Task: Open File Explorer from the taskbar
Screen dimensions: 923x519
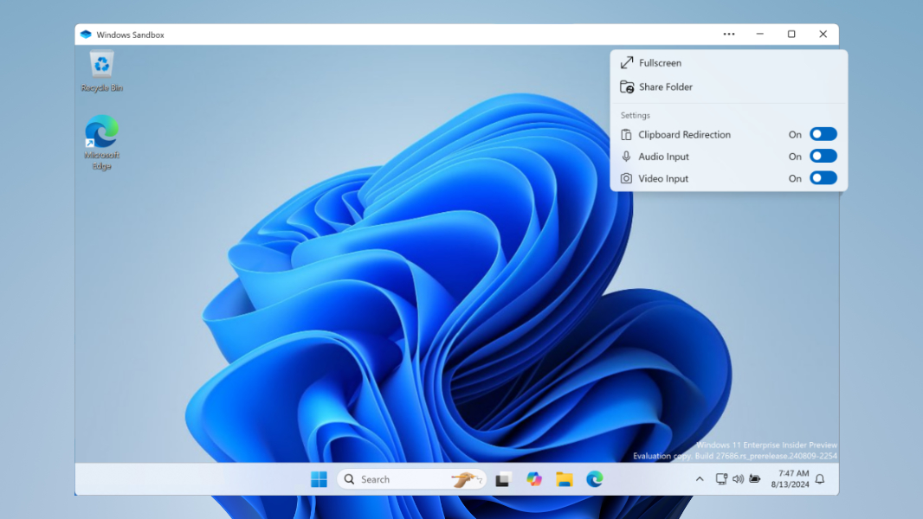Action: click(x=565, y=479)
